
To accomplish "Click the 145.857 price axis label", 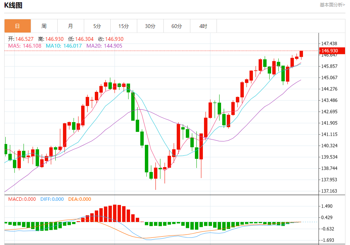I will tap(329, 66).
